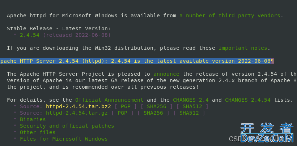Open the 'CHANGES_2.4.54' link
297x146 pixels.
249,100
